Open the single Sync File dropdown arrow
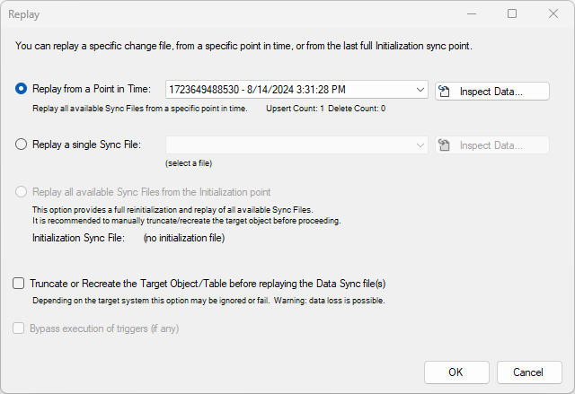This screenshot has width=575, height=394. pos(420,145)
